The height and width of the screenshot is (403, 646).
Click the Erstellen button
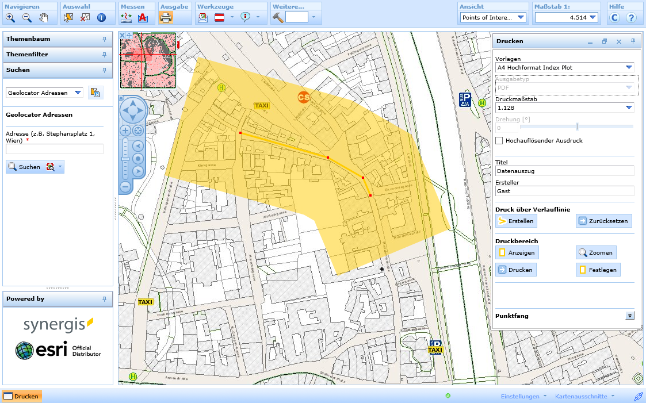(516, 221)
